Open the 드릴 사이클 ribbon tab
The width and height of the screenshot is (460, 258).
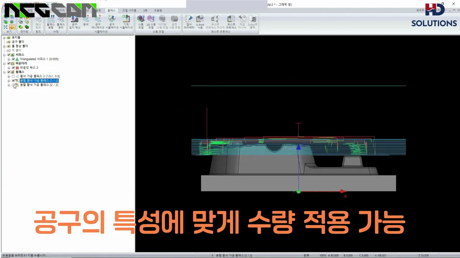pyautogui.click(x=129, y=11)
